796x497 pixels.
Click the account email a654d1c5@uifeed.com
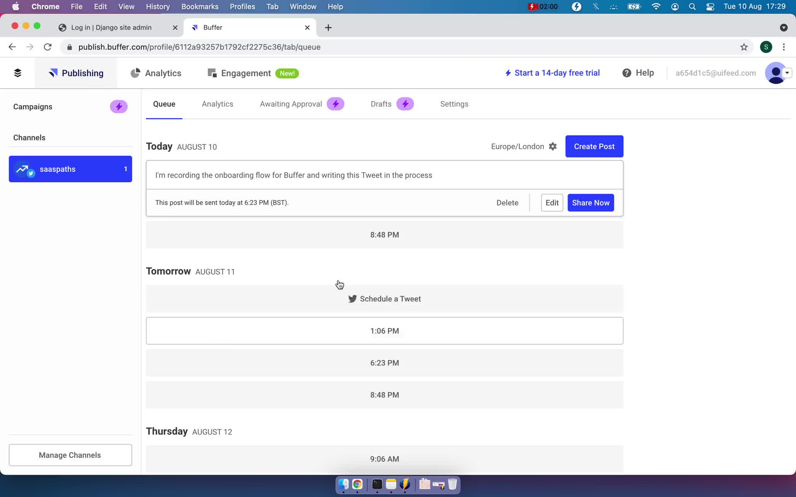[716, 73]
